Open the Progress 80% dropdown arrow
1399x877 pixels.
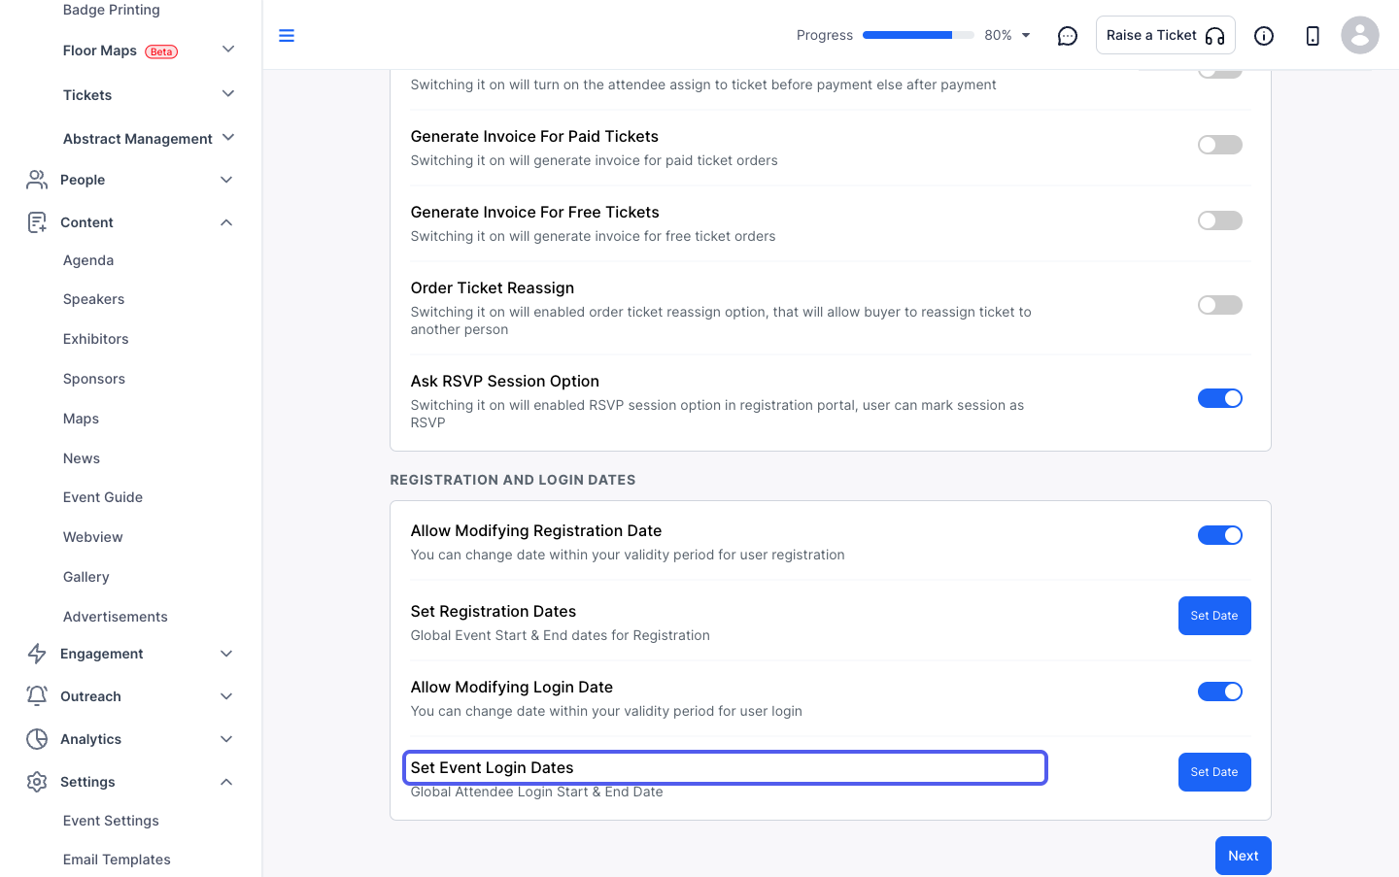[x=1026, y=36]
